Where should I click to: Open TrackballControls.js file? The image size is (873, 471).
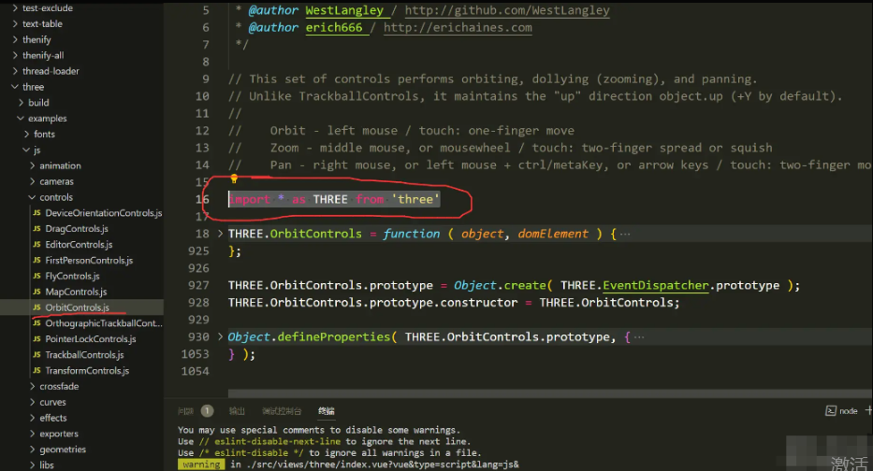coord(84,355)
